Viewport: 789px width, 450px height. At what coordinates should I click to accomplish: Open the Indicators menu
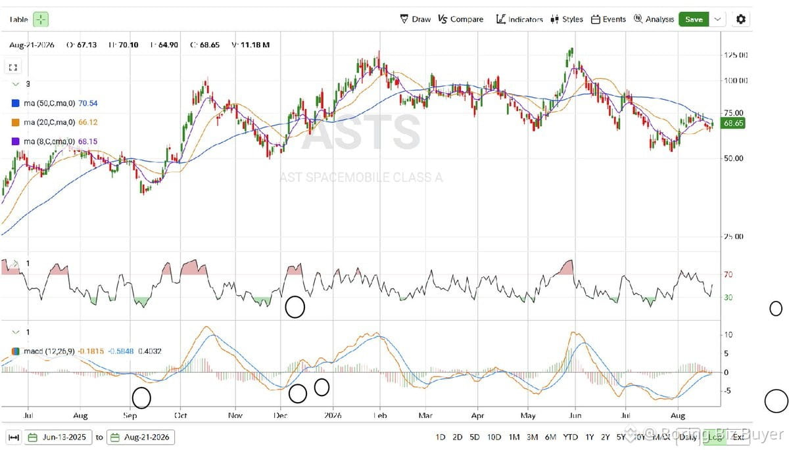point(519,19)
